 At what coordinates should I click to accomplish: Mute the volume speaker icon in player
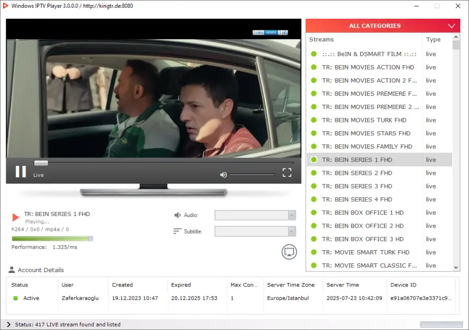pos(223,175)
